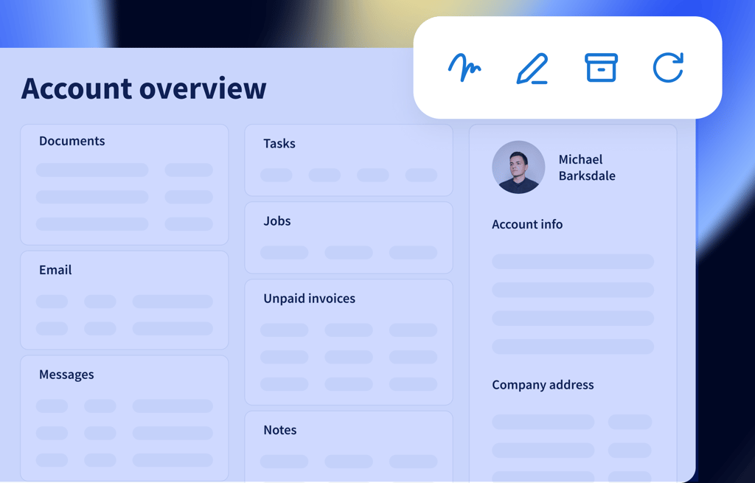Screen dimensions: 755x483
Task: Select the first field under Account info
Action: [573, 262]
